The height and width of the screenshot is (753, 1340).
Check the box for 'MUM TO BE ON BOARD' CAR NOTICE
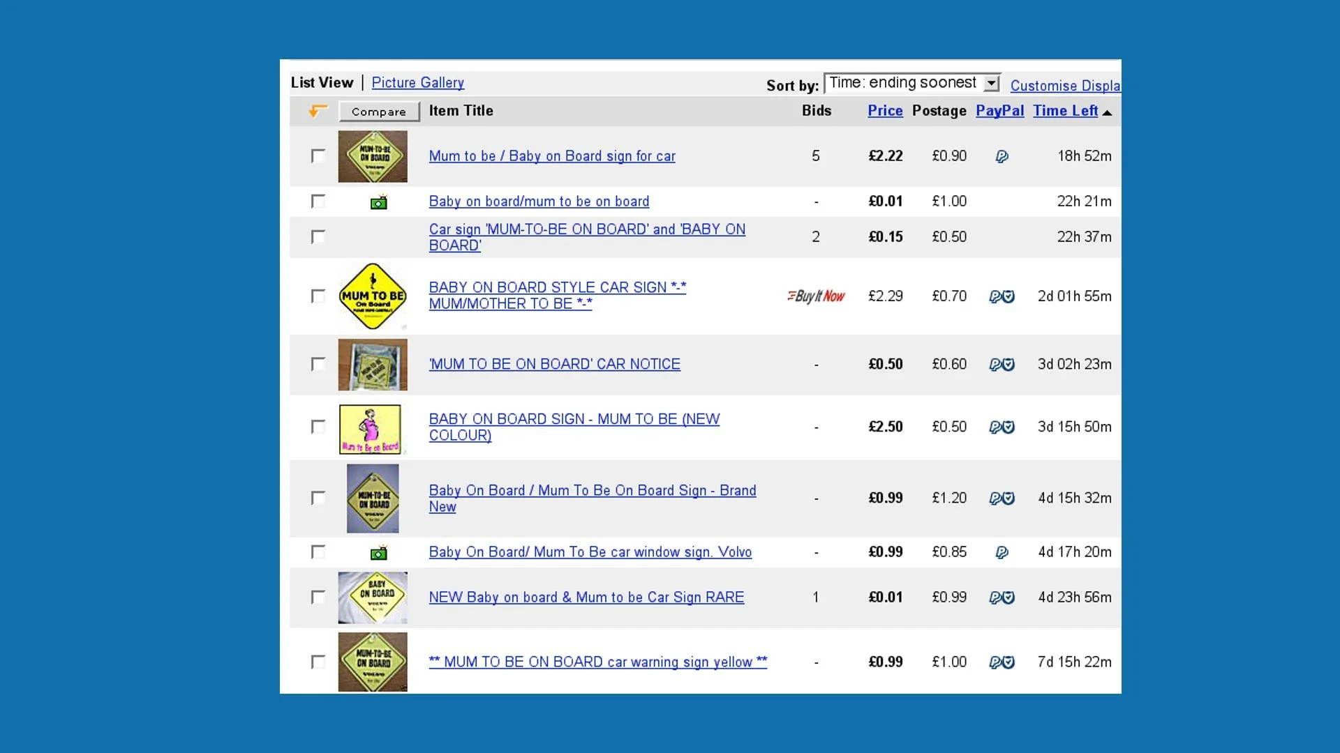coord(318,365)
